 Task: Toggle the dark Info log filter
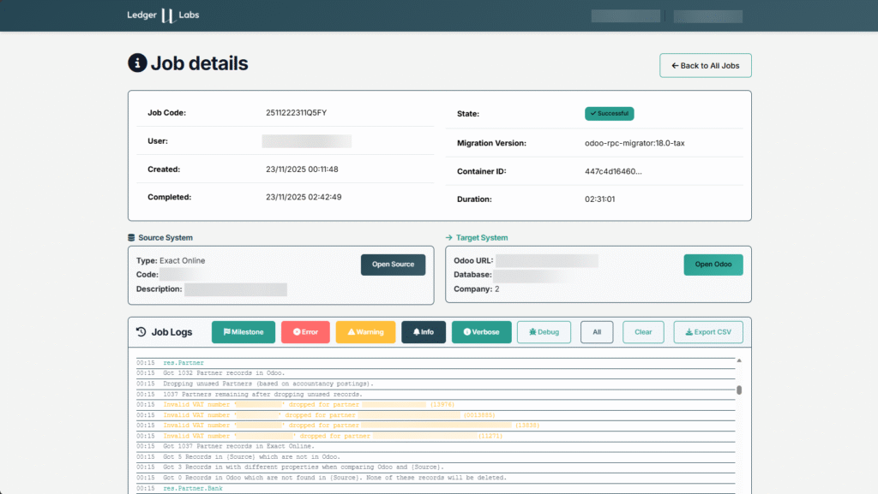coord(424,332)
